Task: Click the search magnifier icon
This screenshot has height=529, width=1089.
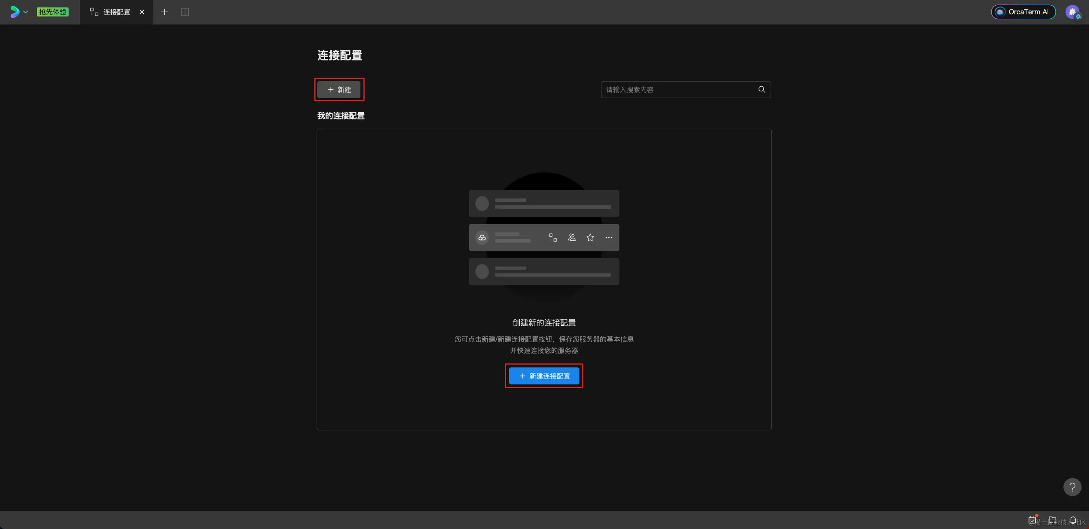Action: 761,90
